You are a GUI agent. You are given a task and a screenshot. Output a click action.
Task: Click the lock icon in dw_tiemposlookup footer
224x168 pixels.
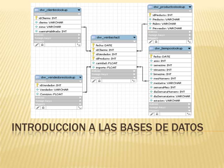(157, 114)
